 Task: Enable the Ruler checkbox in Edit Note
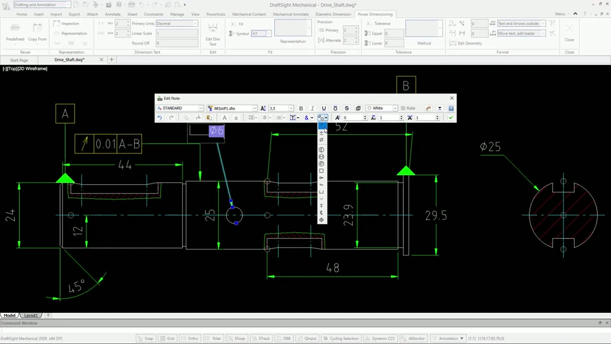(403, 108)
